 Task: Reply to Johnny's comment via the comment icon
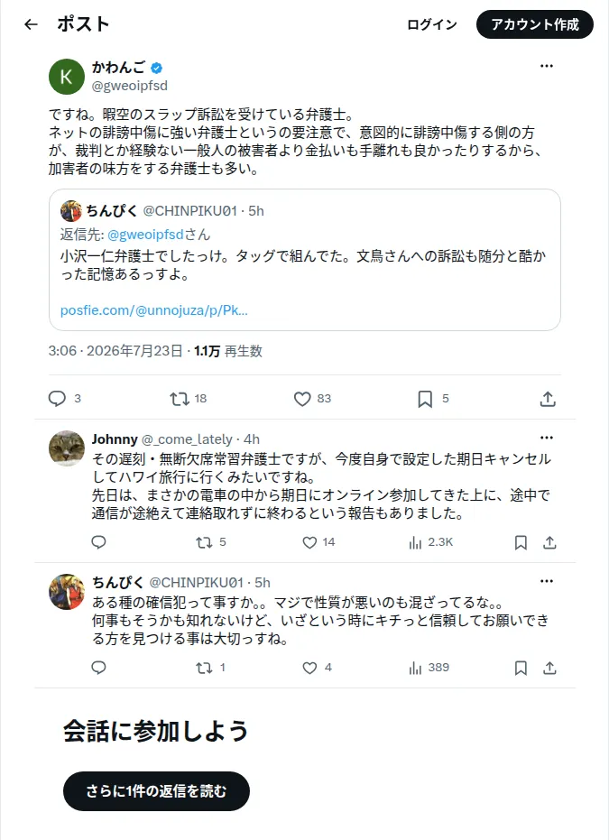pos(98,542)
